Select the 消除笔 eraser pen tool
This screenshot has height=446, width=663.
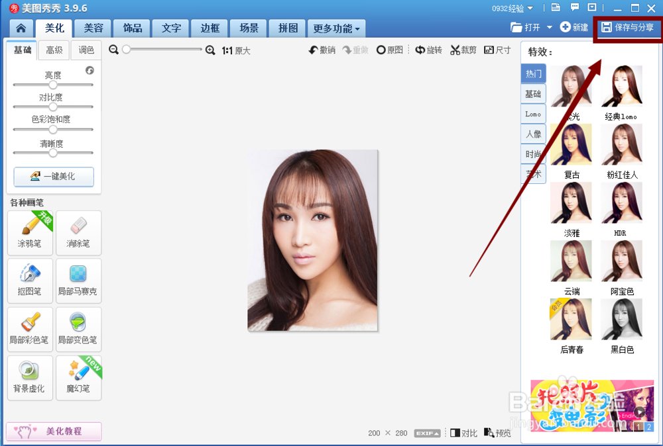click(x=78, y=233)
